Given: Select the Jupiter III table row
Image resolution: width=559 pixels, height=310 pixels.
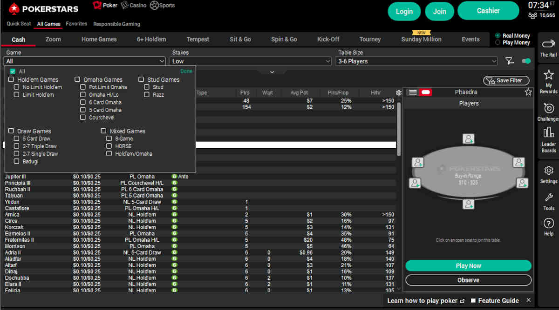Looking at the screenshot, I should point(200,177).
